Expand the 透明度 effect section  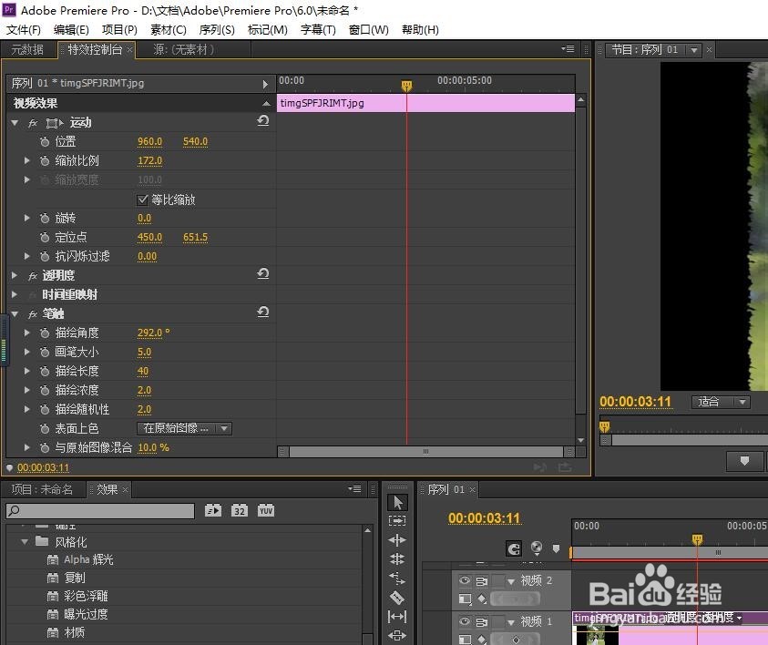click(x=15, y=275)
